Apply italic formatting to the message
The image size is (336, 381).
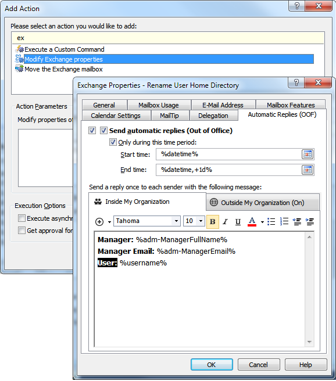click(x=226, y=222)
